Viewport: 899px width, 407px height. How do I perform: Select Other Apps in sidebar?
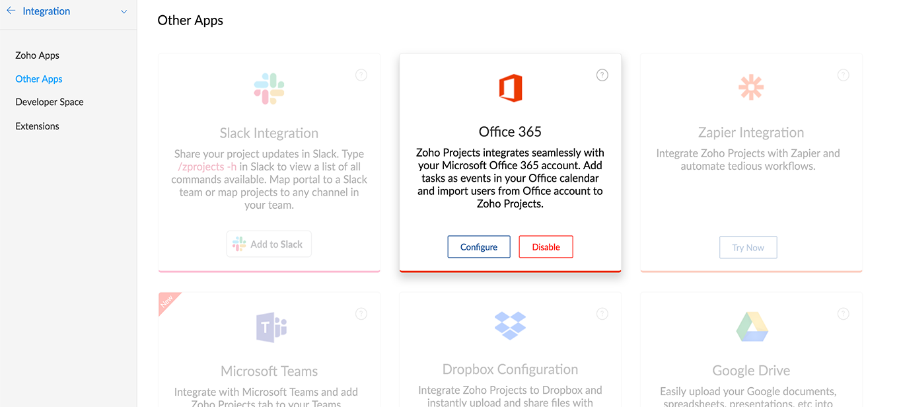pyautogui.click(x=39, y=79)
